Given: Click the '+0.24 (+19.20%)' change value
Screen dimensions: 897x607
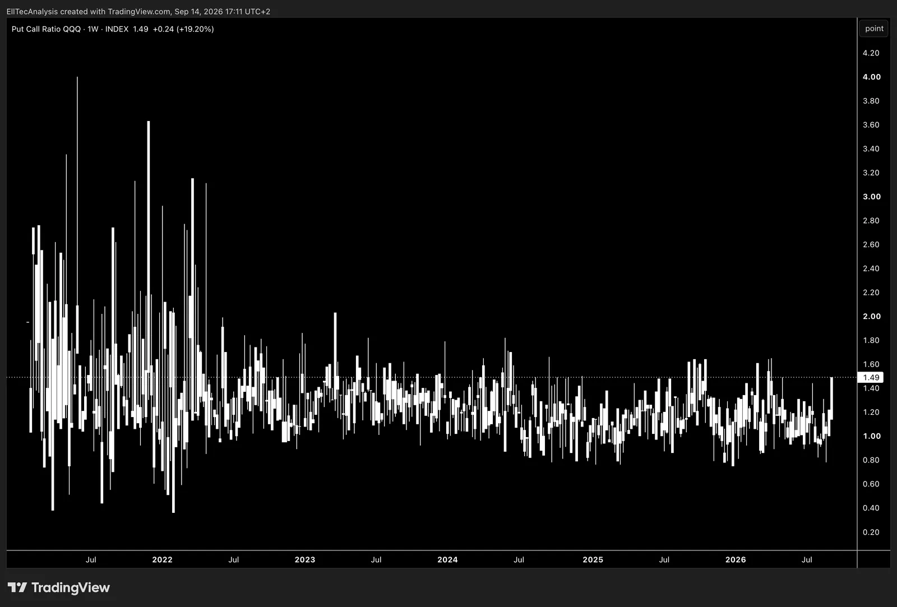Looking at the screenshot, I should 183,29.
